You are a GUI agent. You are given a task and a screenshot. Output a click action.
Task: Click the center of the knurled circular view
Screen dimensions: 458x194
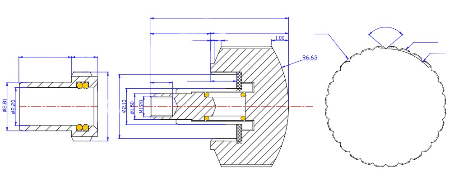(x=385, y=106)
